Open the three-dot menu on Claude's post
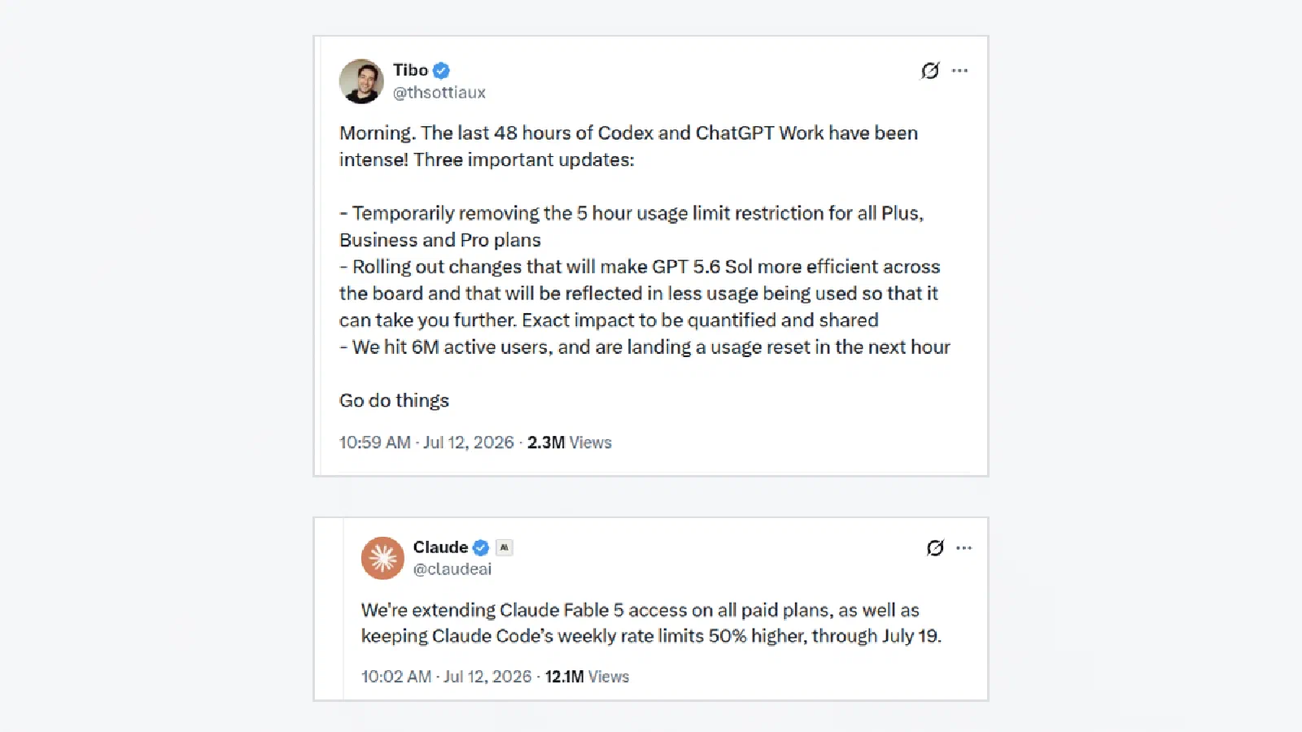 click(x=964, y=548)
